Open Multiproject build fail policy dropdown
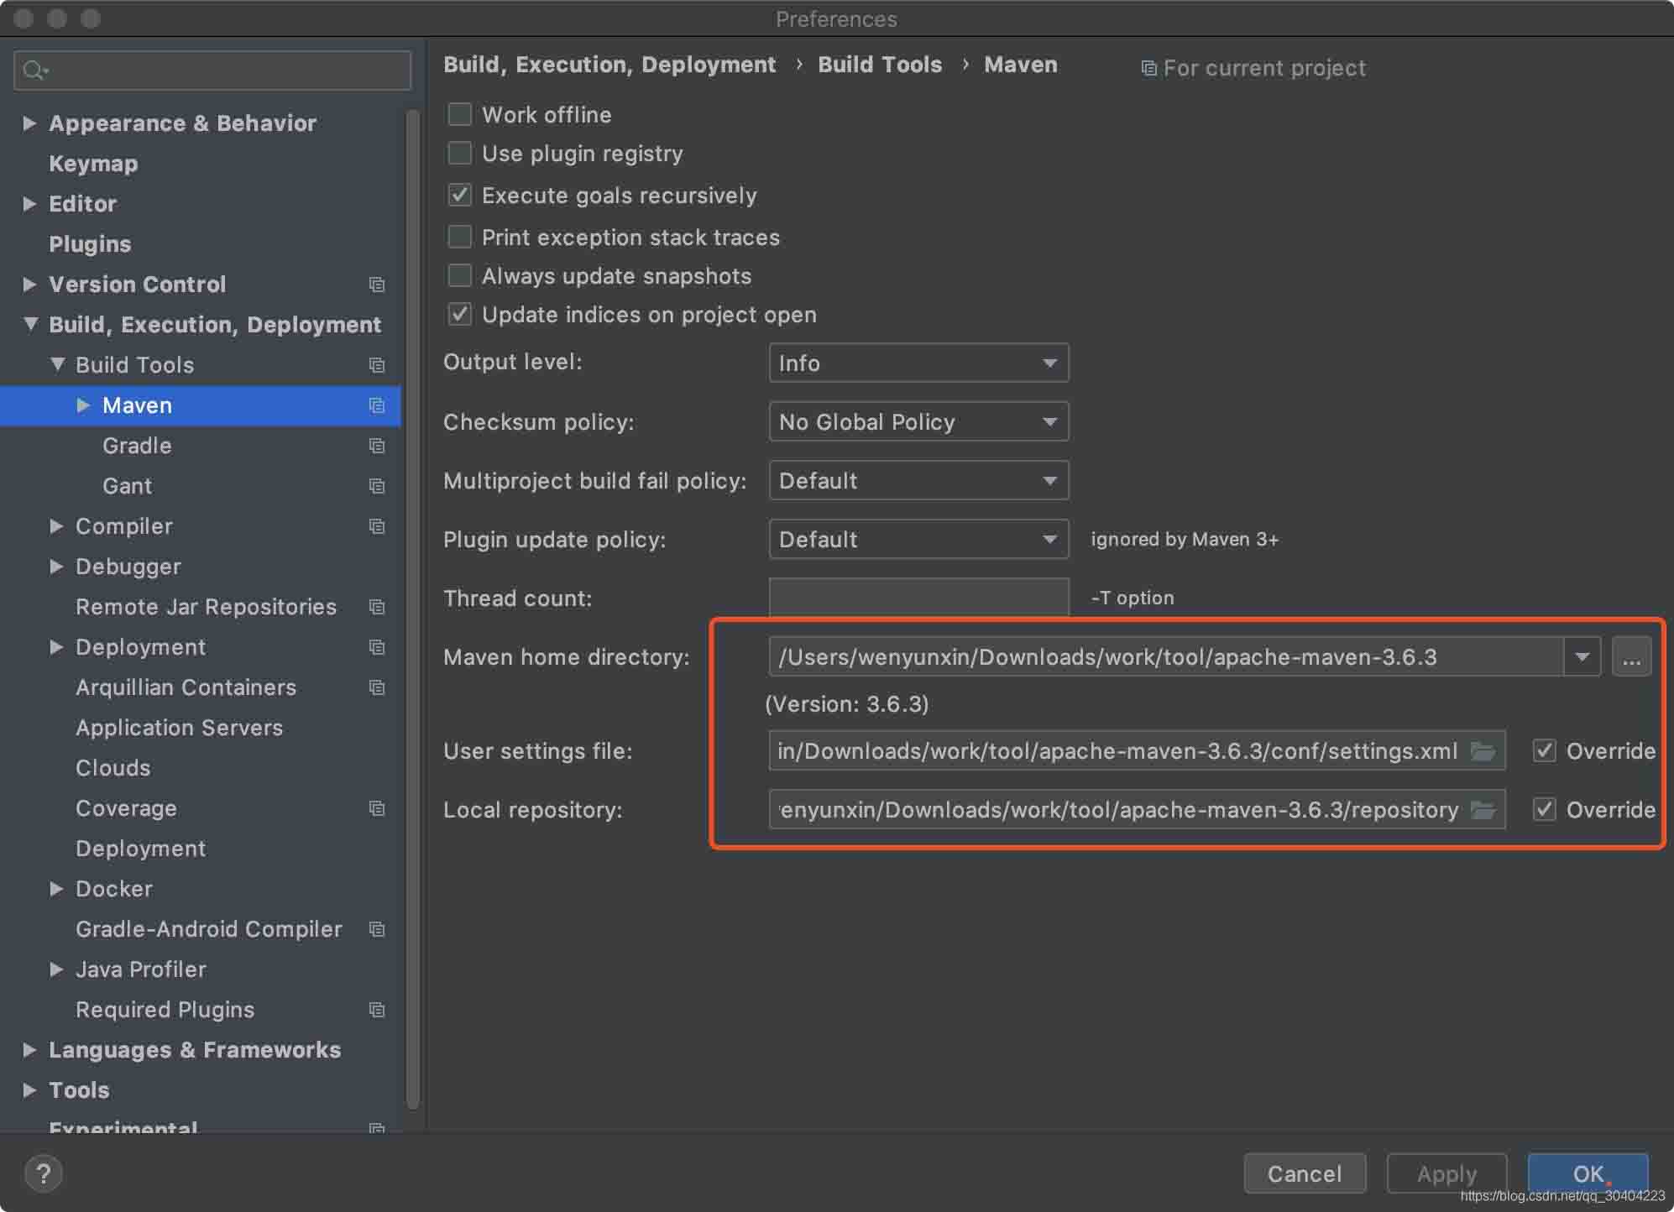The width and height of the screenshot is (1674, 1212). (x=918, y=480)
